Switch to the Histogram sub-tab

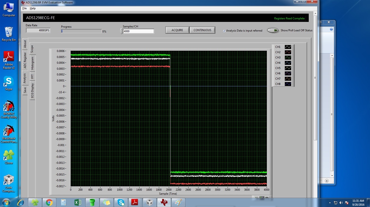click(x=32, y=63)
